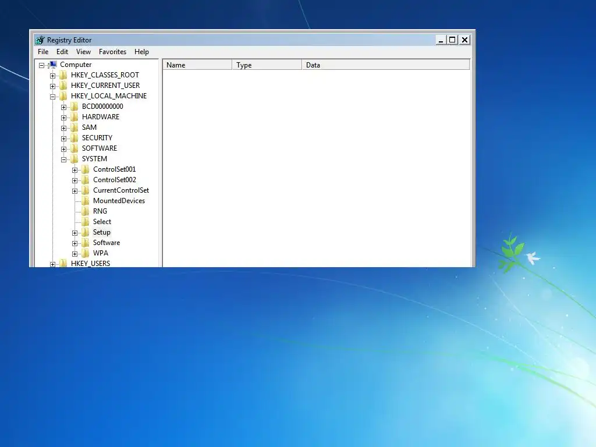Viewport: 596px width, 447px height.
Task: Expand the HARDWARE node
Action: click(63, 118)
